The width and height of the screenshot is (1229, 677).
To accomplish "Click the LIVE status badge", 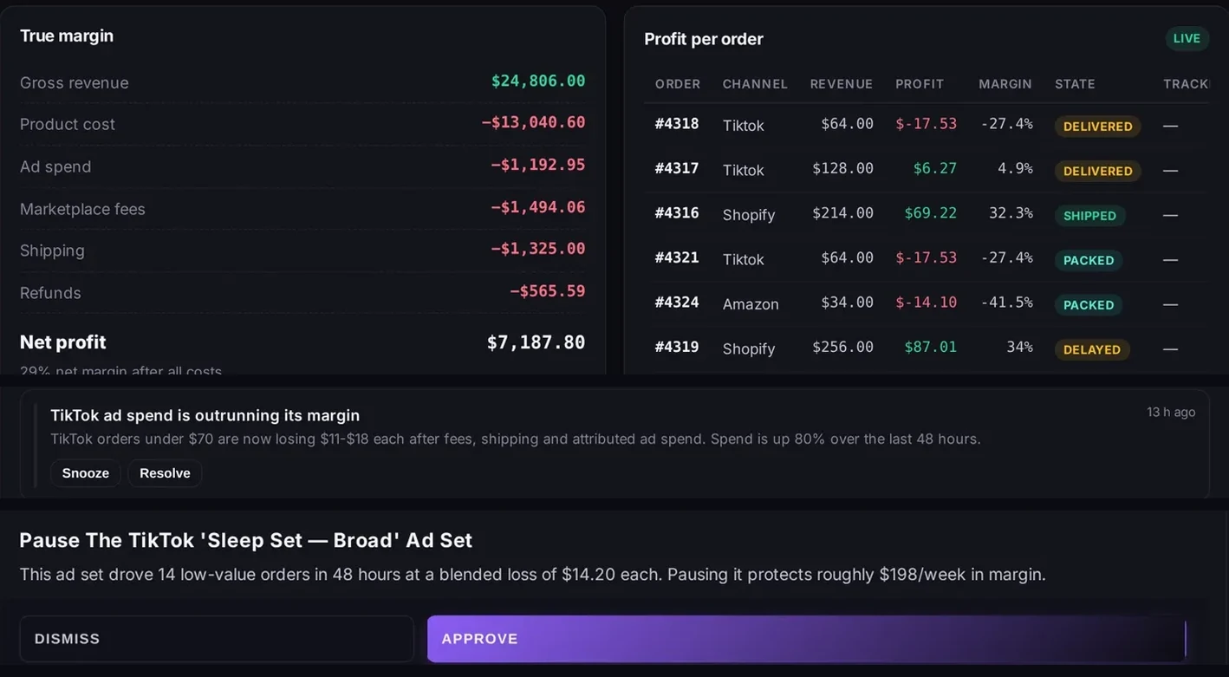I will click(x=1187, y=38).
